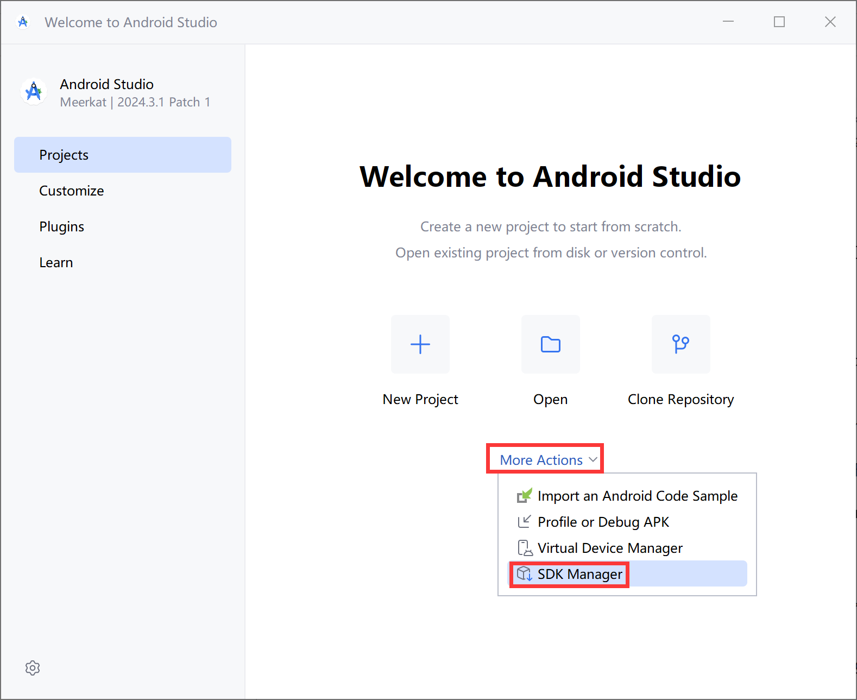Go to the Learn tab
Image resolution: width=857 pixels, height=700 pixels.
[x=123, y=262]
